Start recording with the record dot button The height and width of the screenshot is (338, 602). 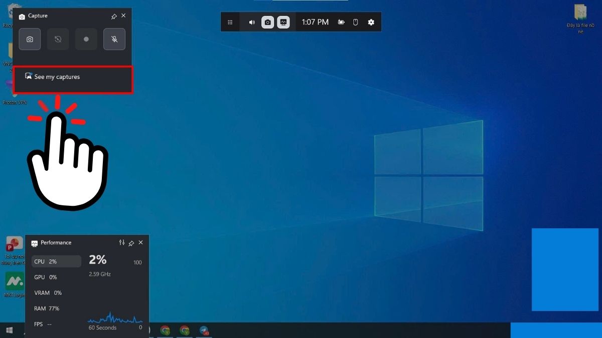pyautogui.click(x=86, y=39)
